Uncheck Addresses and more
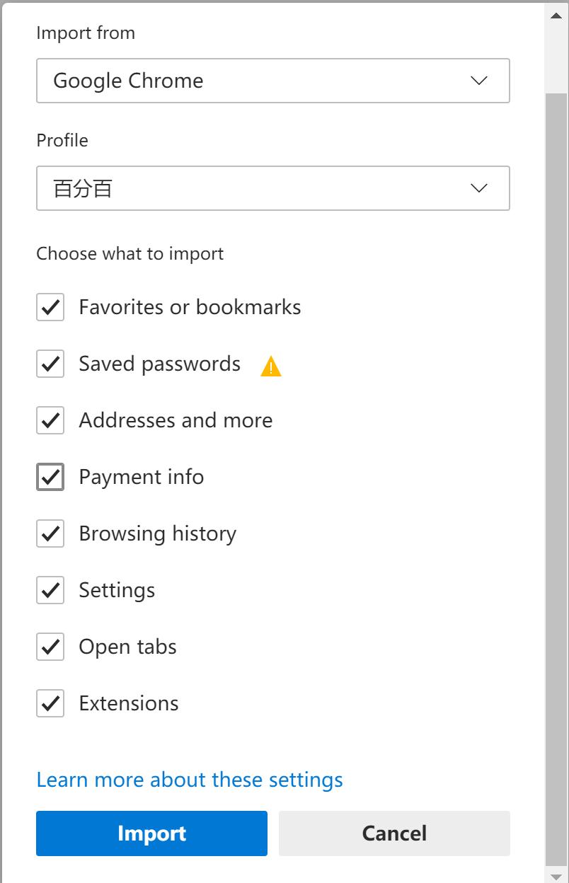The width and height of the screenshot is (569, 883). pyautogui.click(x=50, y=420)
